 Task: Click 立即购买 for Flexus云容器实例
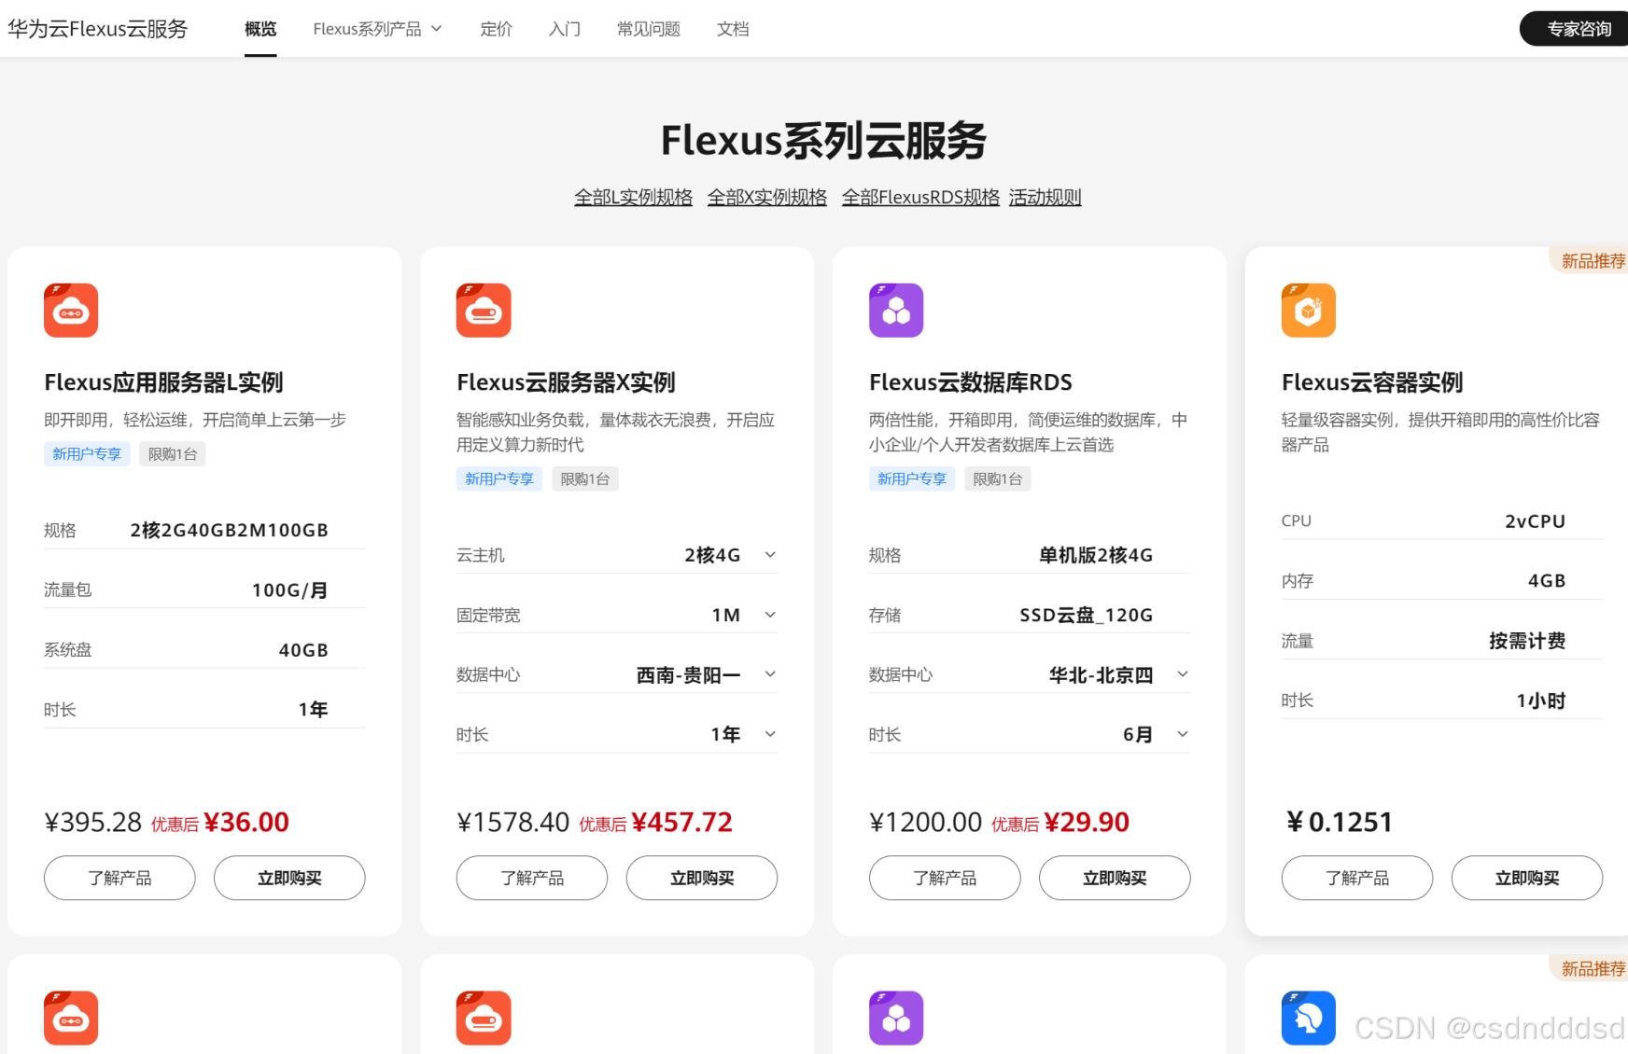[1527, 878]
